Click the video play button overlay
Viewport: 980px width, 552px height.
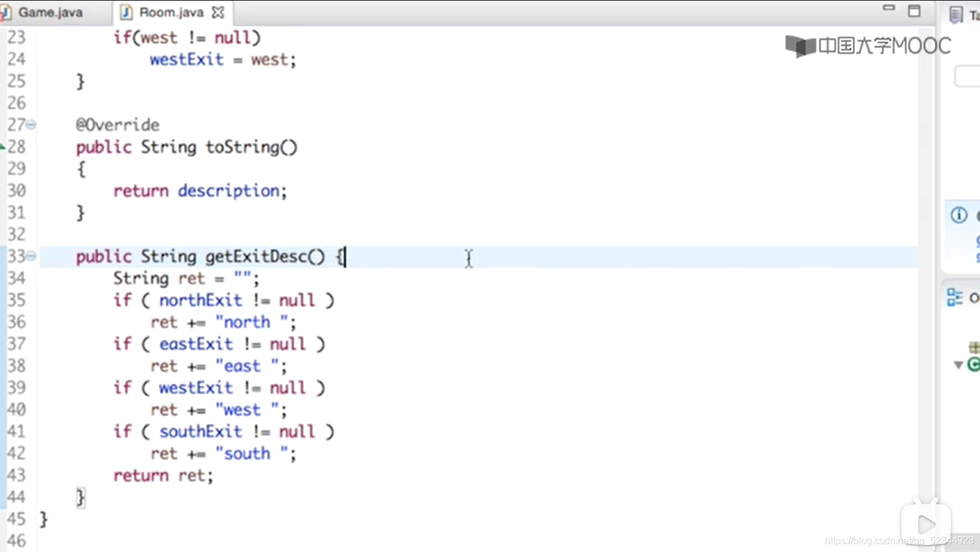(x=926, y=524)
